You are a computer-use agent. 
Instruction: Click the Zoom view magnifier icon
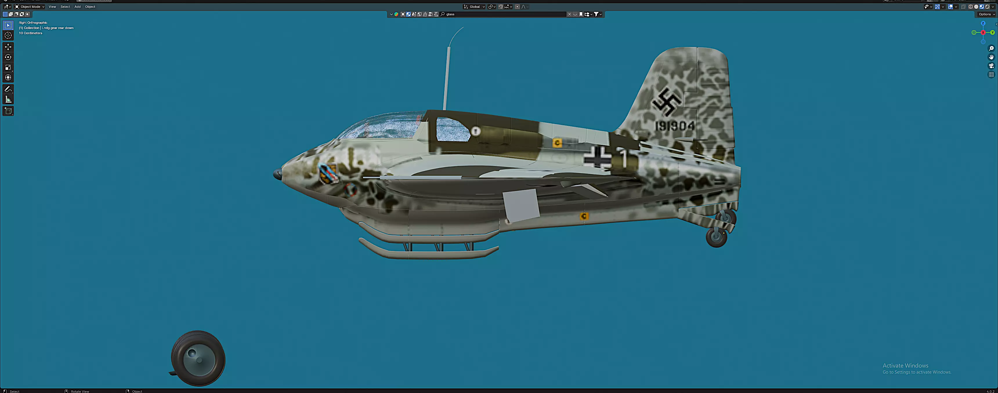pyautogui.click(x=991, y=48)
